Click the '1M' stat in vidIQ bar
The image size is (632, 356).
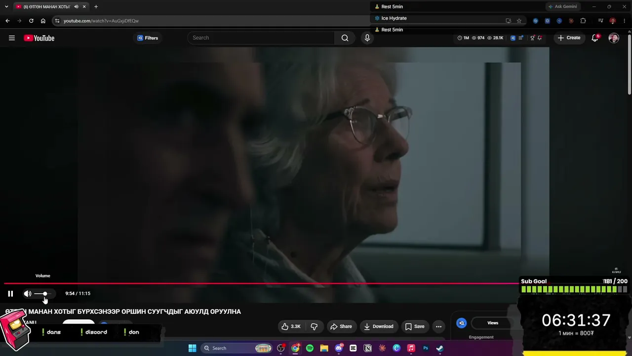point(463,38)
